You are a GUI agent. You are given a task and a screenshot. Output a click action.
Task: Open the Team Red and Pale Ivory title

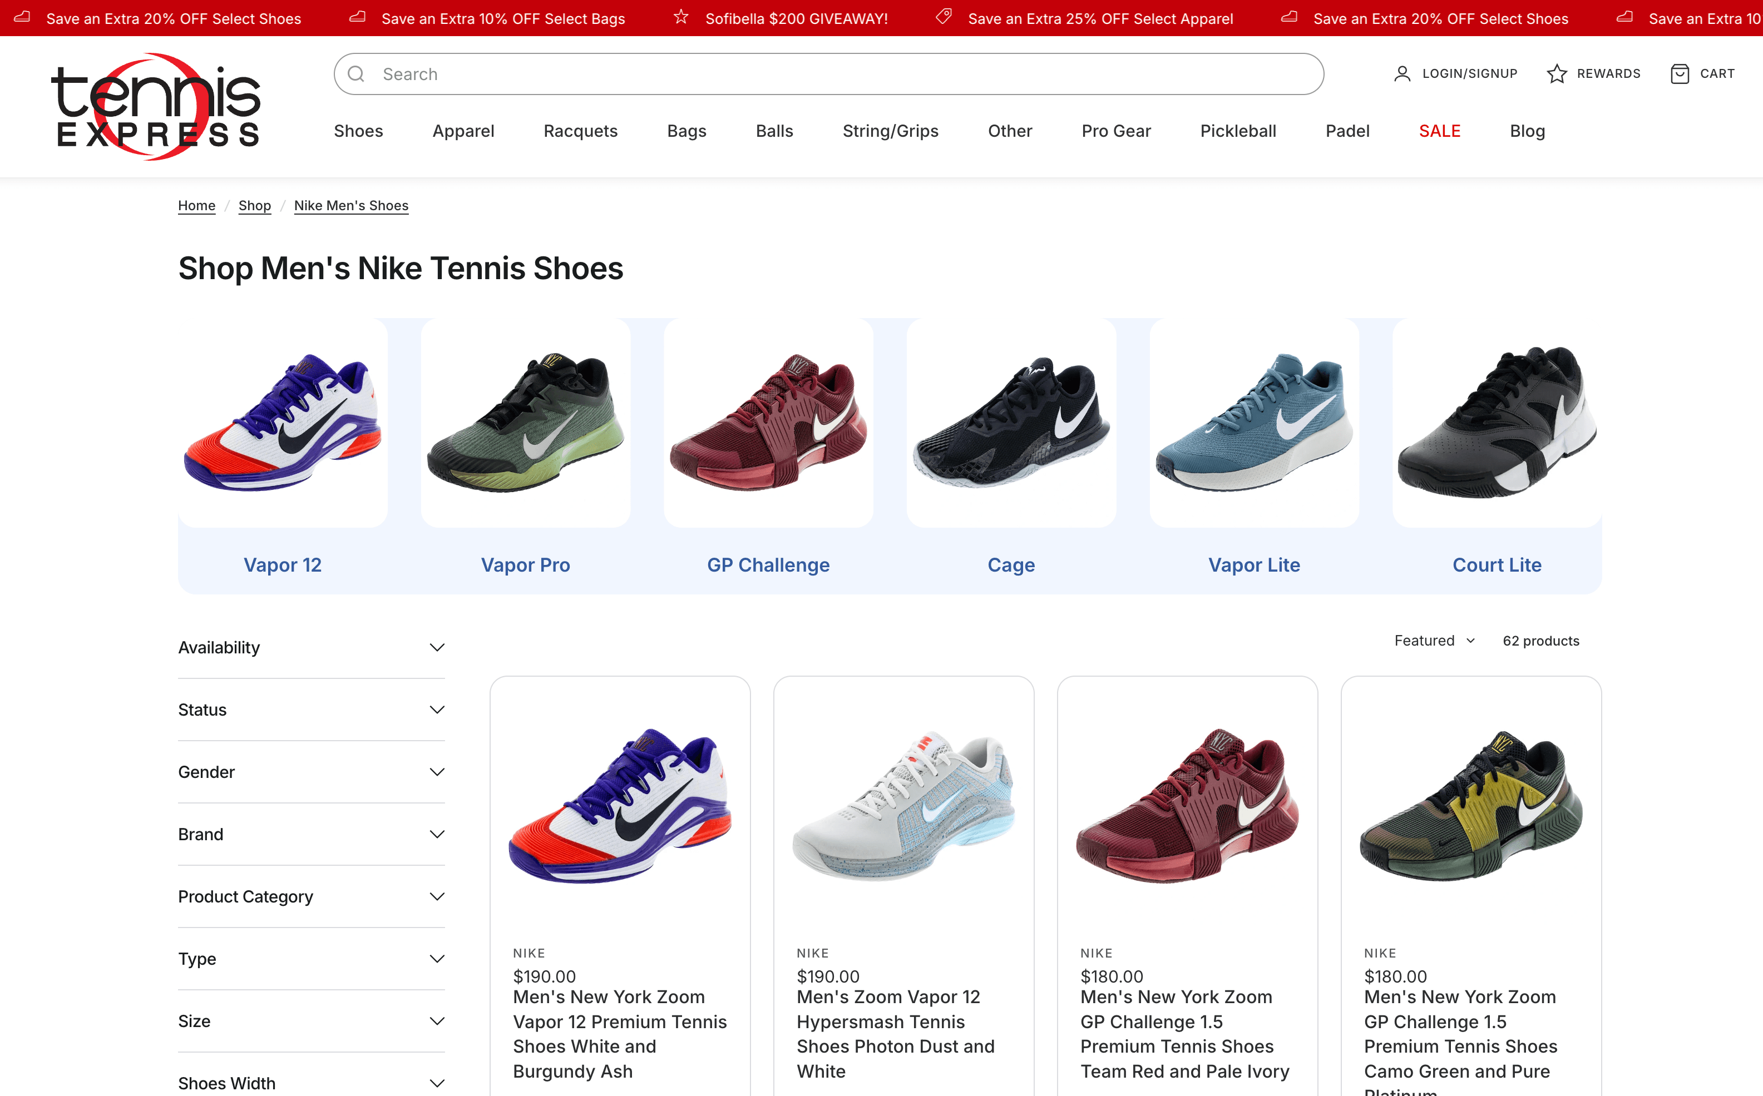[1185, 1034]
